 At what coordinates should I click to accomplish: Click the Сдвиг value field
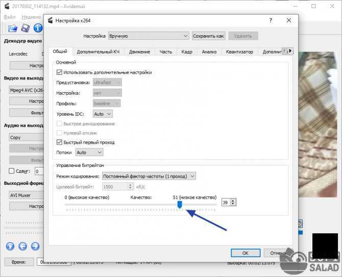click(39, 171)
